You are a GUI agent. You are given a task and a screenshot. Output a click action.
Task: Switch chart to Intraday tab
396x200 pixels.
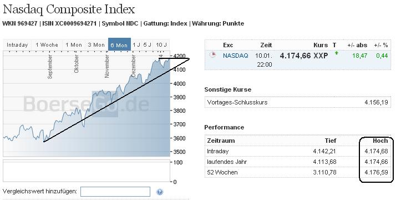pos(17,45)
